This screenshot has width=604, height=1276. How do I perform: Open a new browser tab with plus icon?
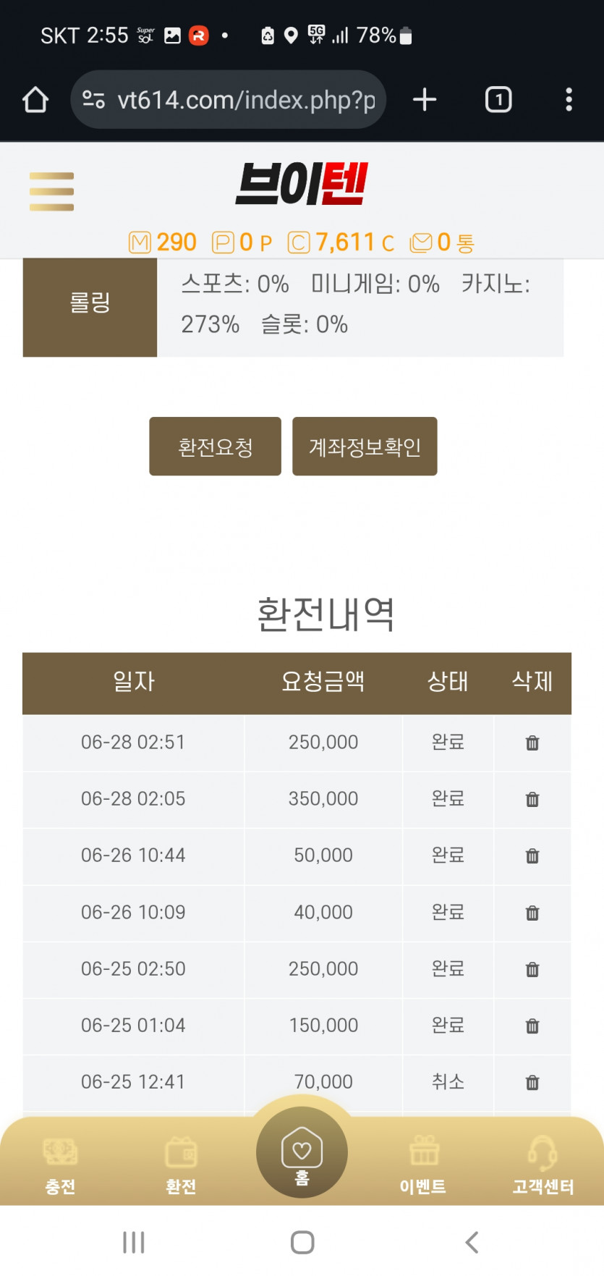425,100
